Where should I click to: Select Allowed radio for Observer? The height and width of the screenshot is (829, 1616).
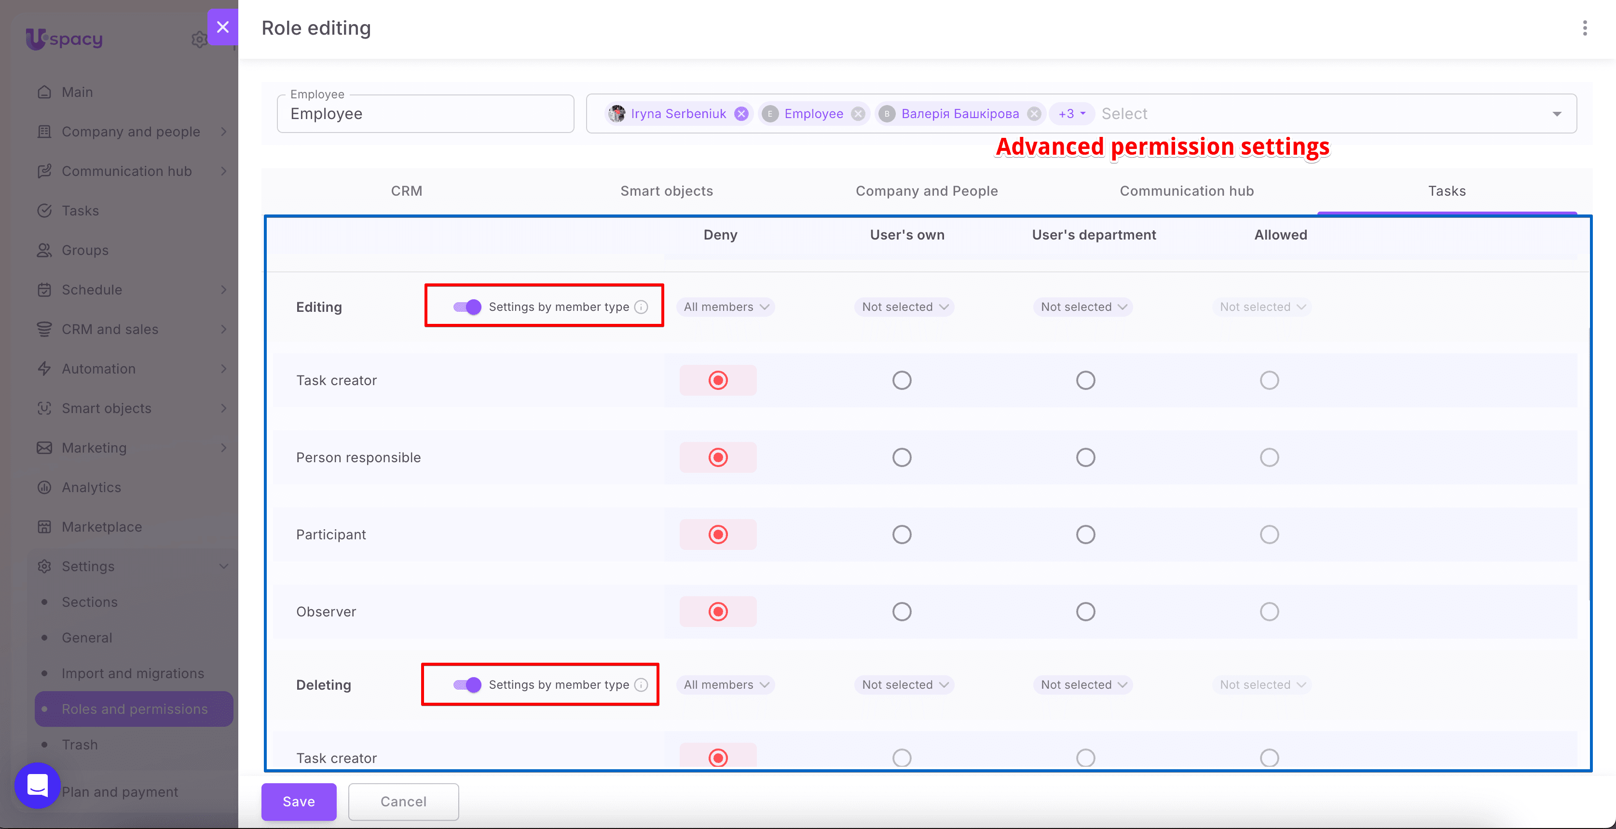click(x=1269, y=612)
